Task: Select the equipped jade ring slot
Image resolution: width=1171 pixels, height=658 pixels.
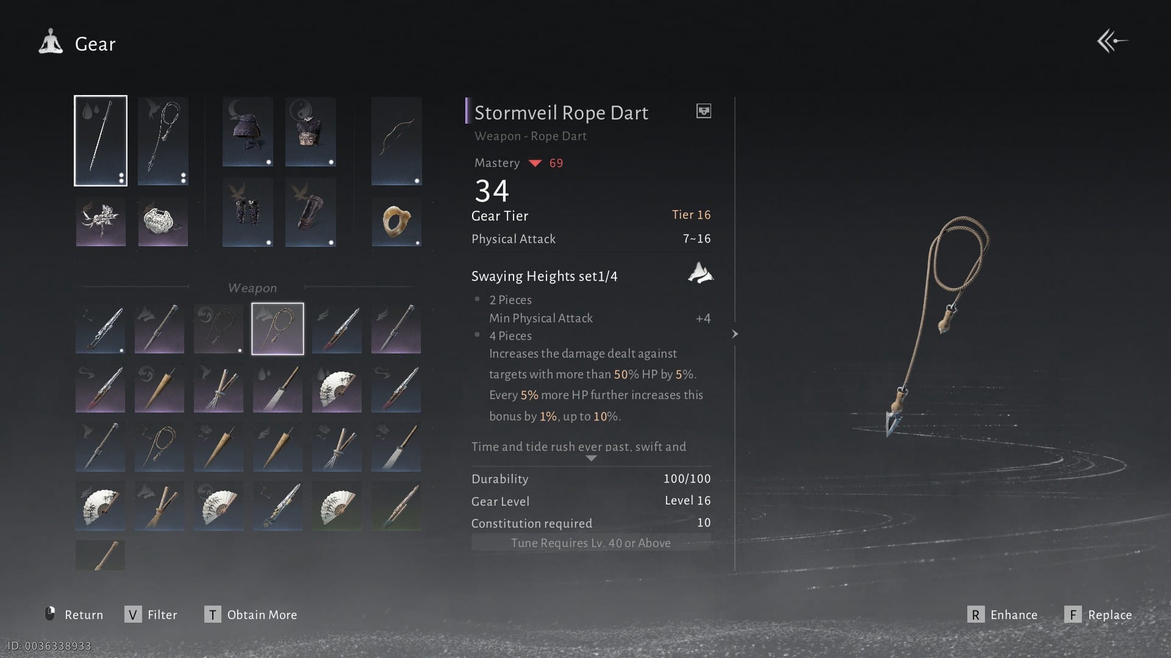Action: click(x=396, y=221)
